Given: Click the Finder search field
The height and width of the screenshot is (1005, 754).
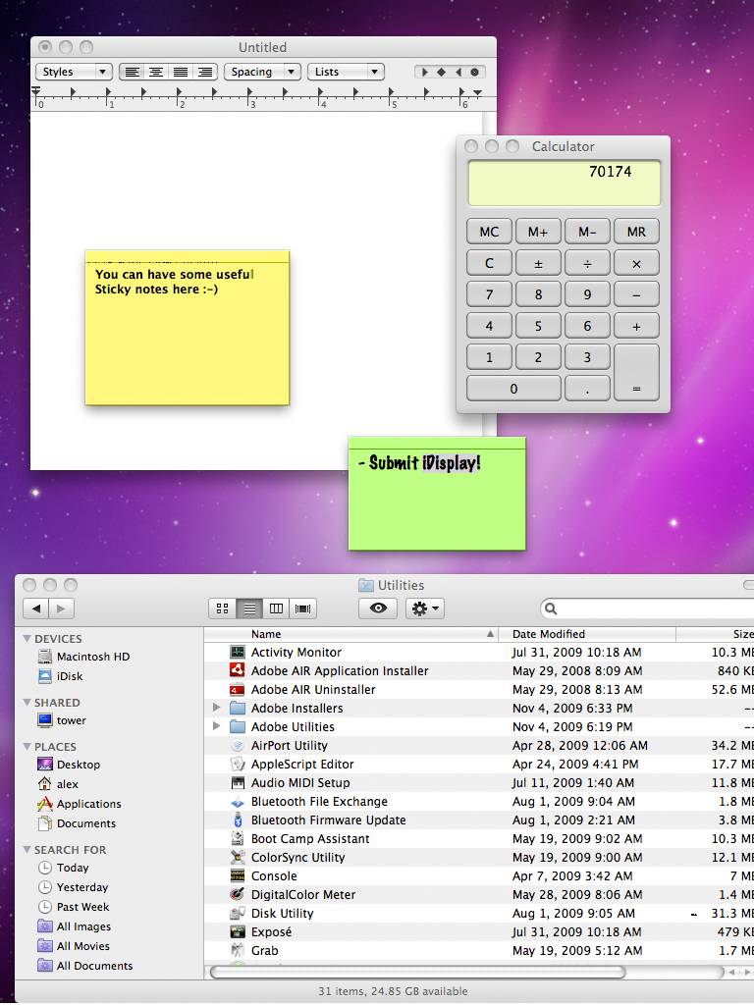Looking at the screenshot, I should coord(648,608).
